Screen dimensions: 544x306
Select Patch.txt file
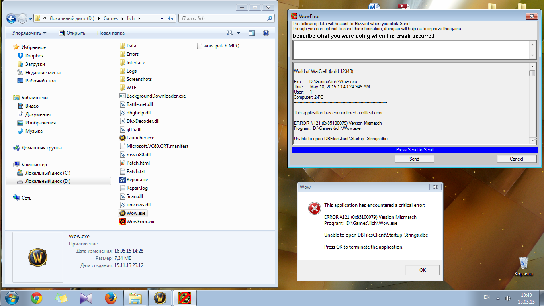point(132,171)
